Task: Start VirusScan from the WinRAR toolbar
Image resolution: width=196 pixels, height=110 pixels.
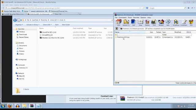Action: [176, 23]
